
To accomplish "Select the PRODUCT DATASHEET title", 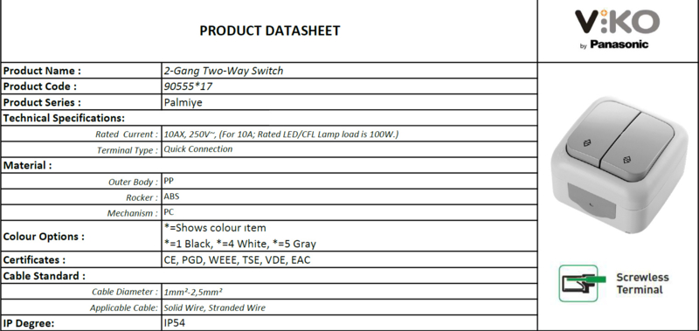I will click(x=270, y=31).
